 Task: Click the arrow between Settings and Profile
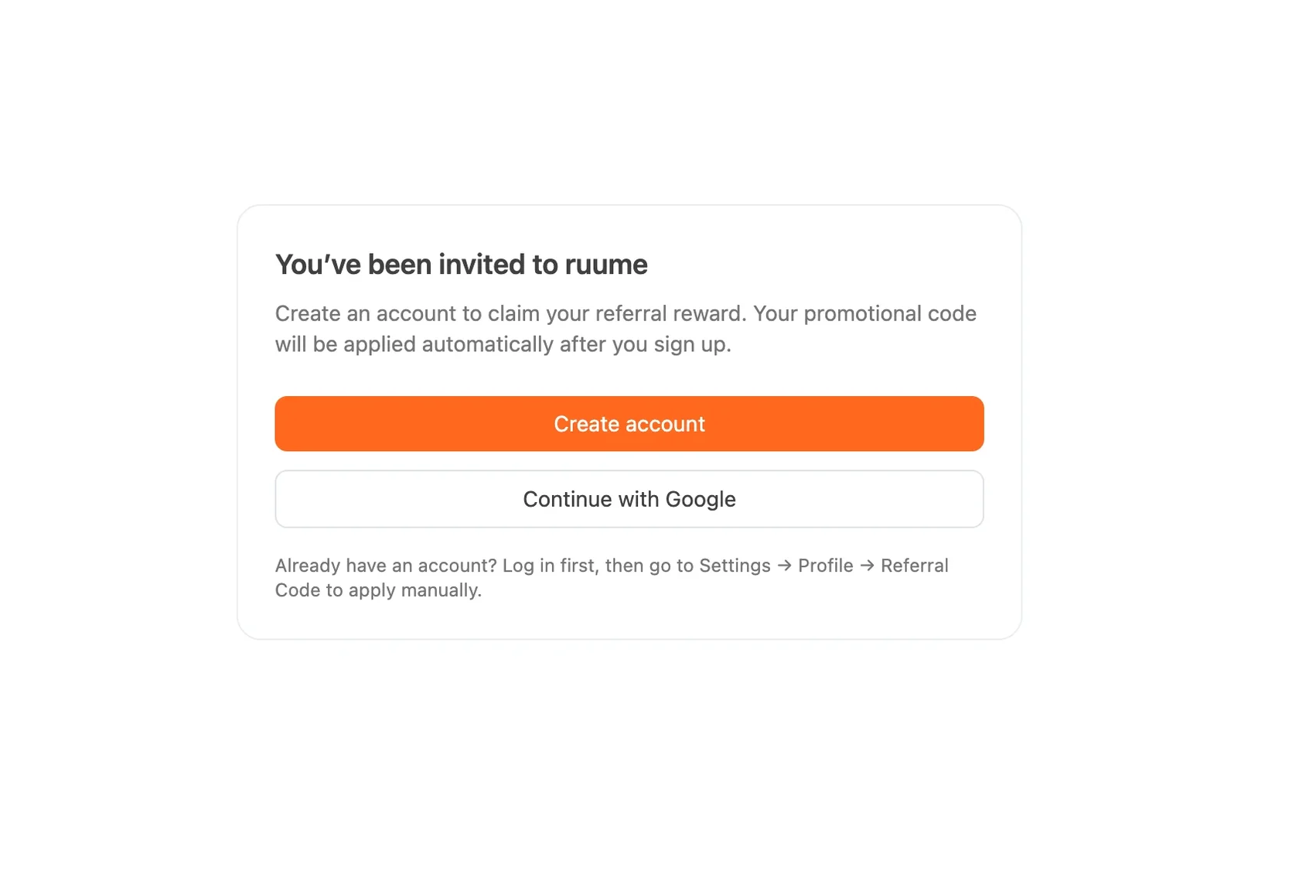[784, 566]
